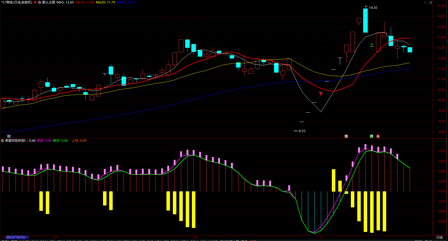Click the red buy arrow signal on chart
Viewport: 448px width, 241px height.
click(x=321, y=94)
